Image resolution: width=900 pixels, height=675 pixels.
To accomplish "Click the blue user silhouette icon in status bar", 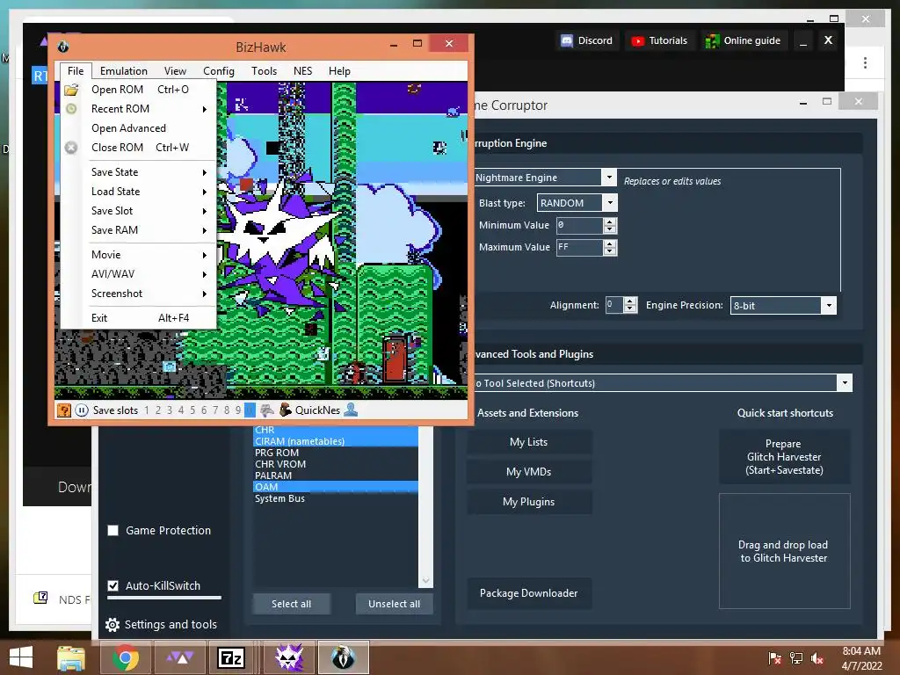I will coord(351,410).
